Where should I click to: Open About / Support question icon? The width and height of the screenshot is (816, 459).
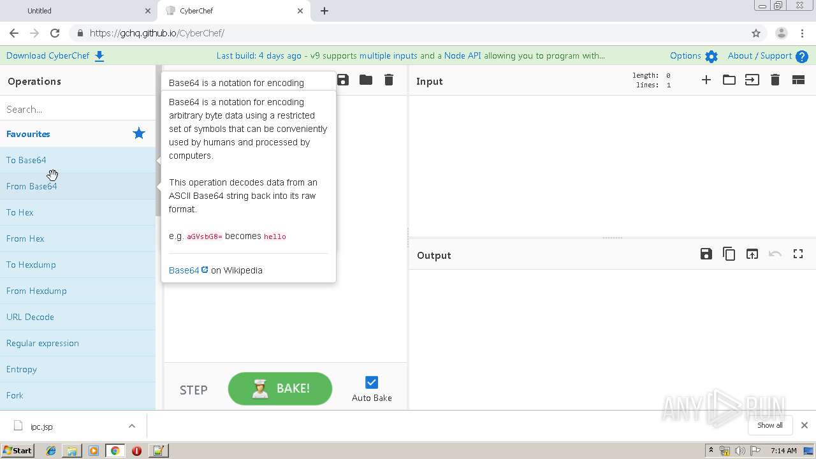802,56
